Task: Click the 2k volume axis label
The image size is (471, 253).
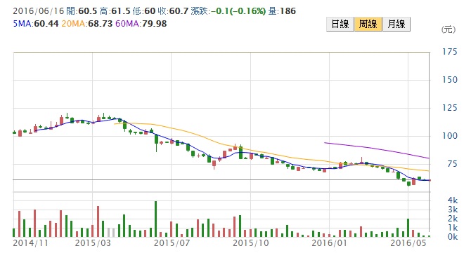Action: click(x=453, y=218)
